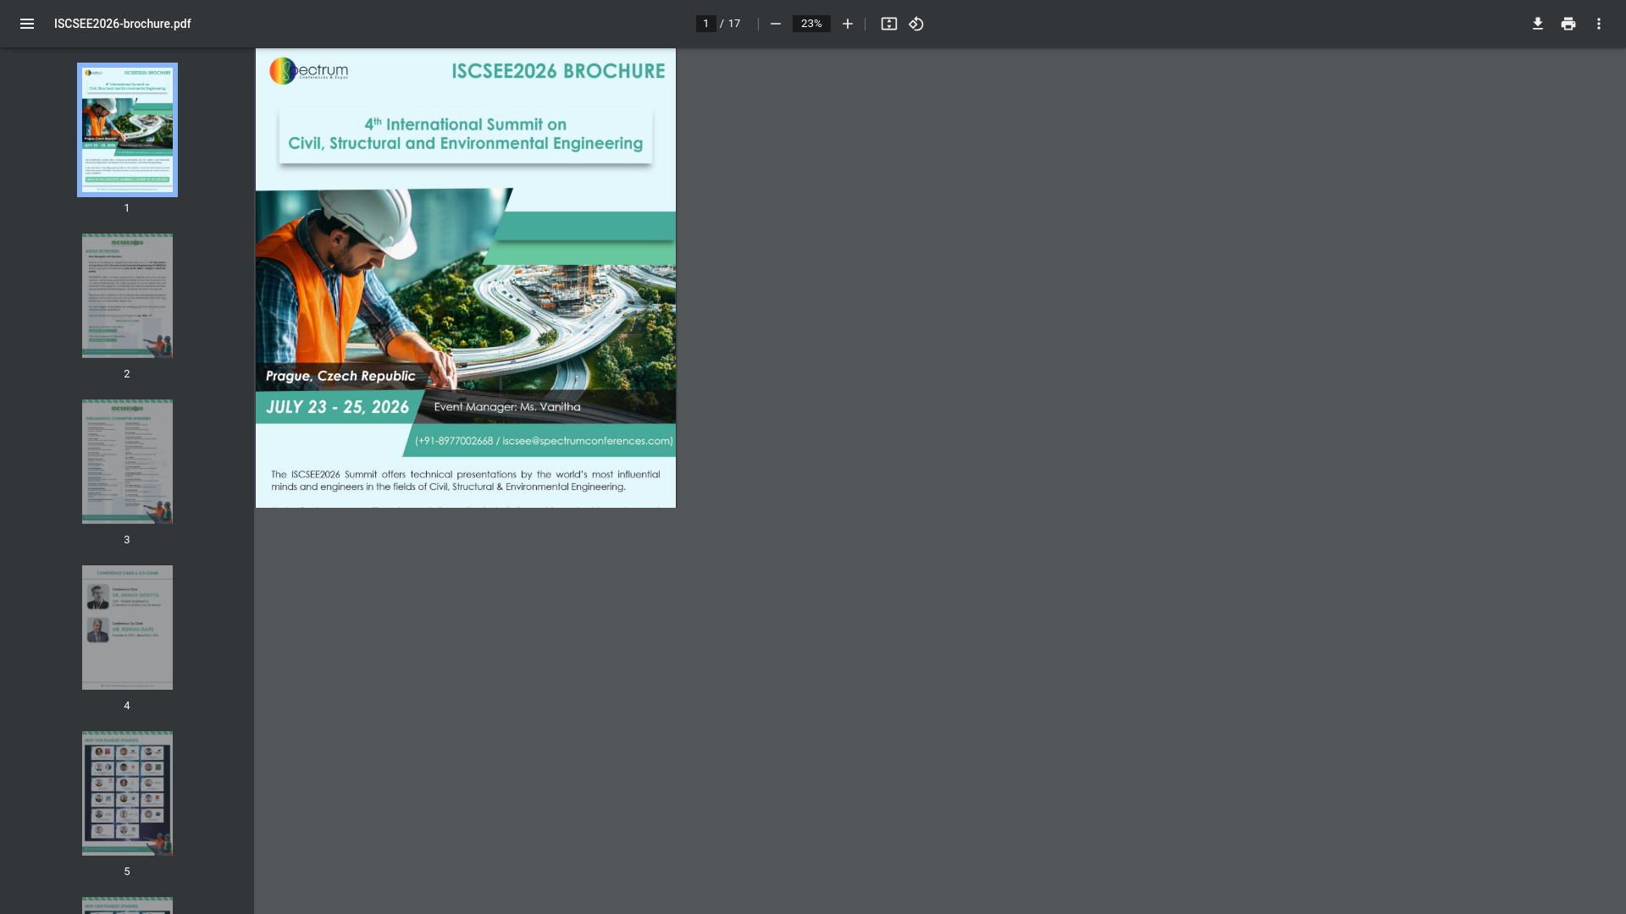The width and height of the screenshot is (1626, 914).
Task: Select page 1 thumbnail
Action: coord(127,129)
